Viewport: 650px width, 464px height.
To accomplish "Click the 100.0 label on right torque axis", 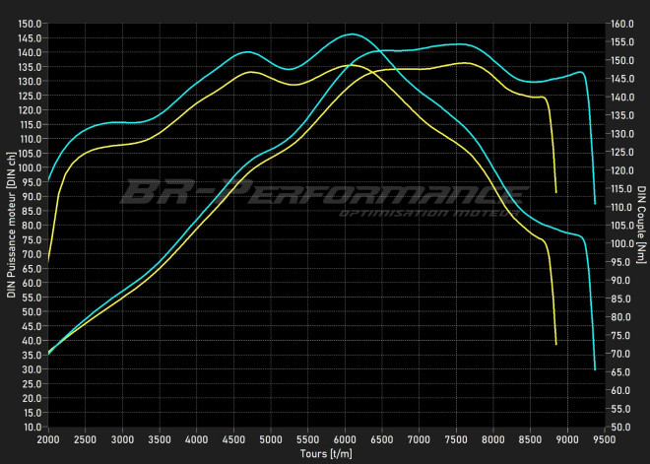I will pyautogui.click(x=621, y=243).
